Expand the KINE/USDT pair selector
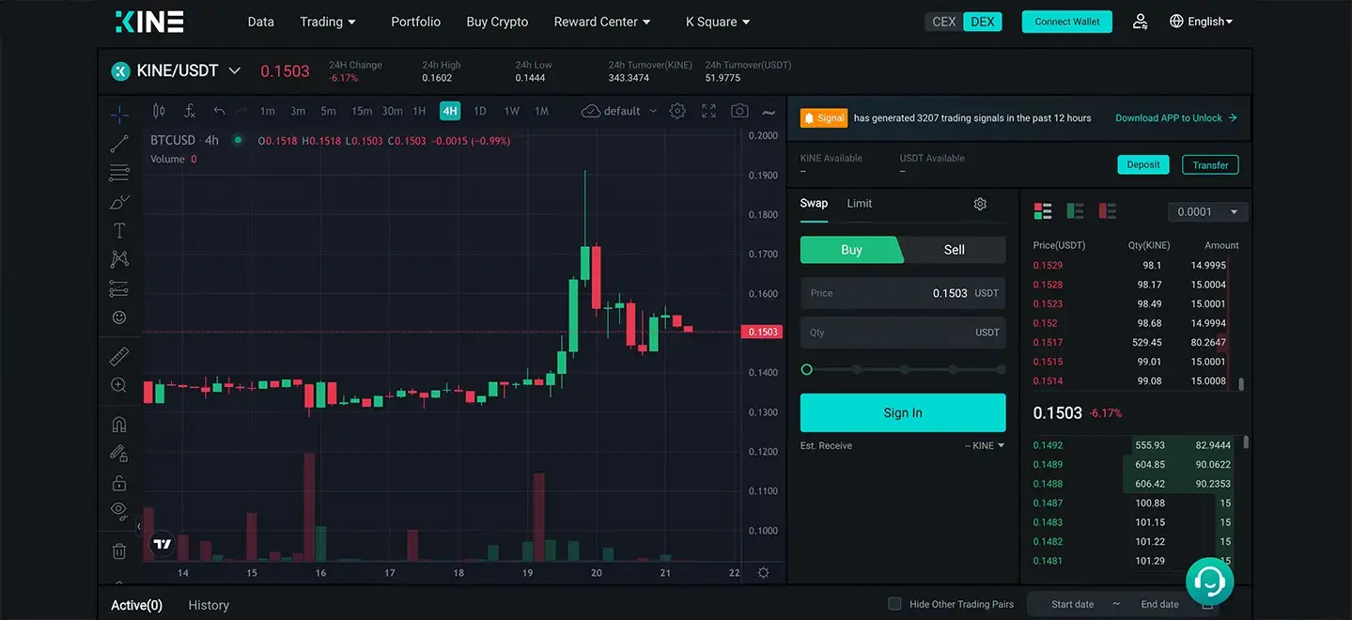 (235, 70)
